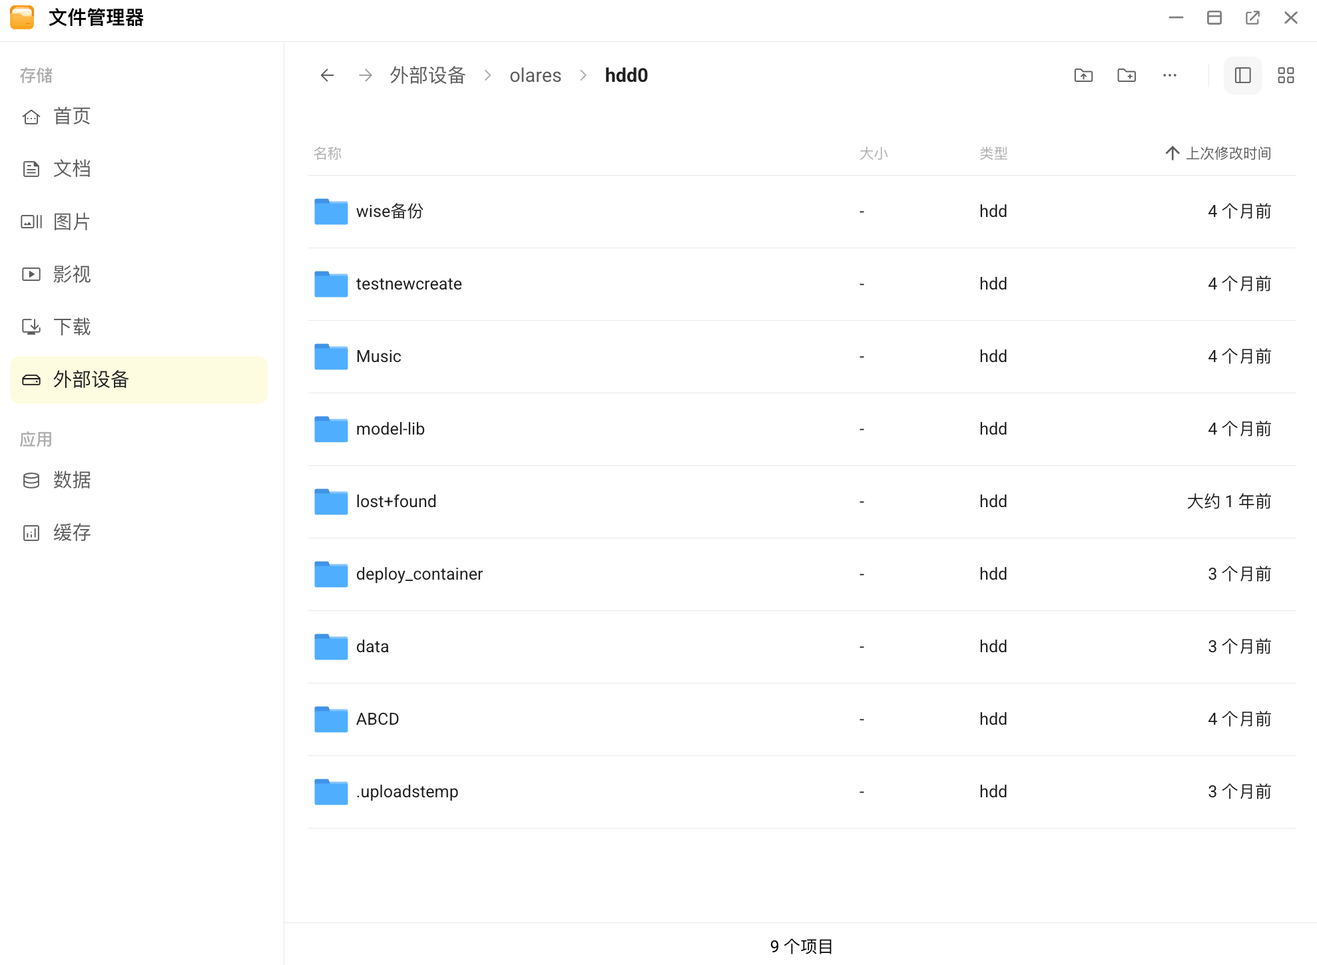The width and height of the screenshot is (1317, 965).
Task: Toggle the list view layout button
Action: pos(1242,75)
